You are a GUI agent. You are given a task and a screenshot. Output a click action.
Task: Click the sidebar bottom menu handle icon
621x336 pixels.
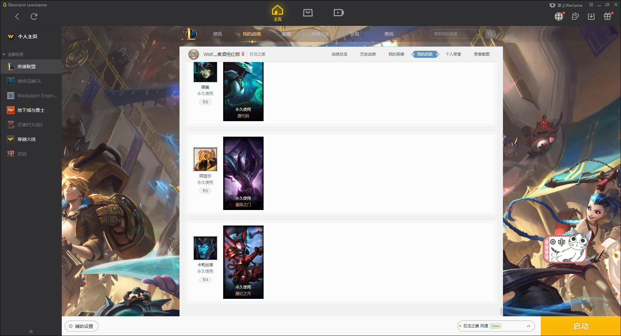coord(31,331)
